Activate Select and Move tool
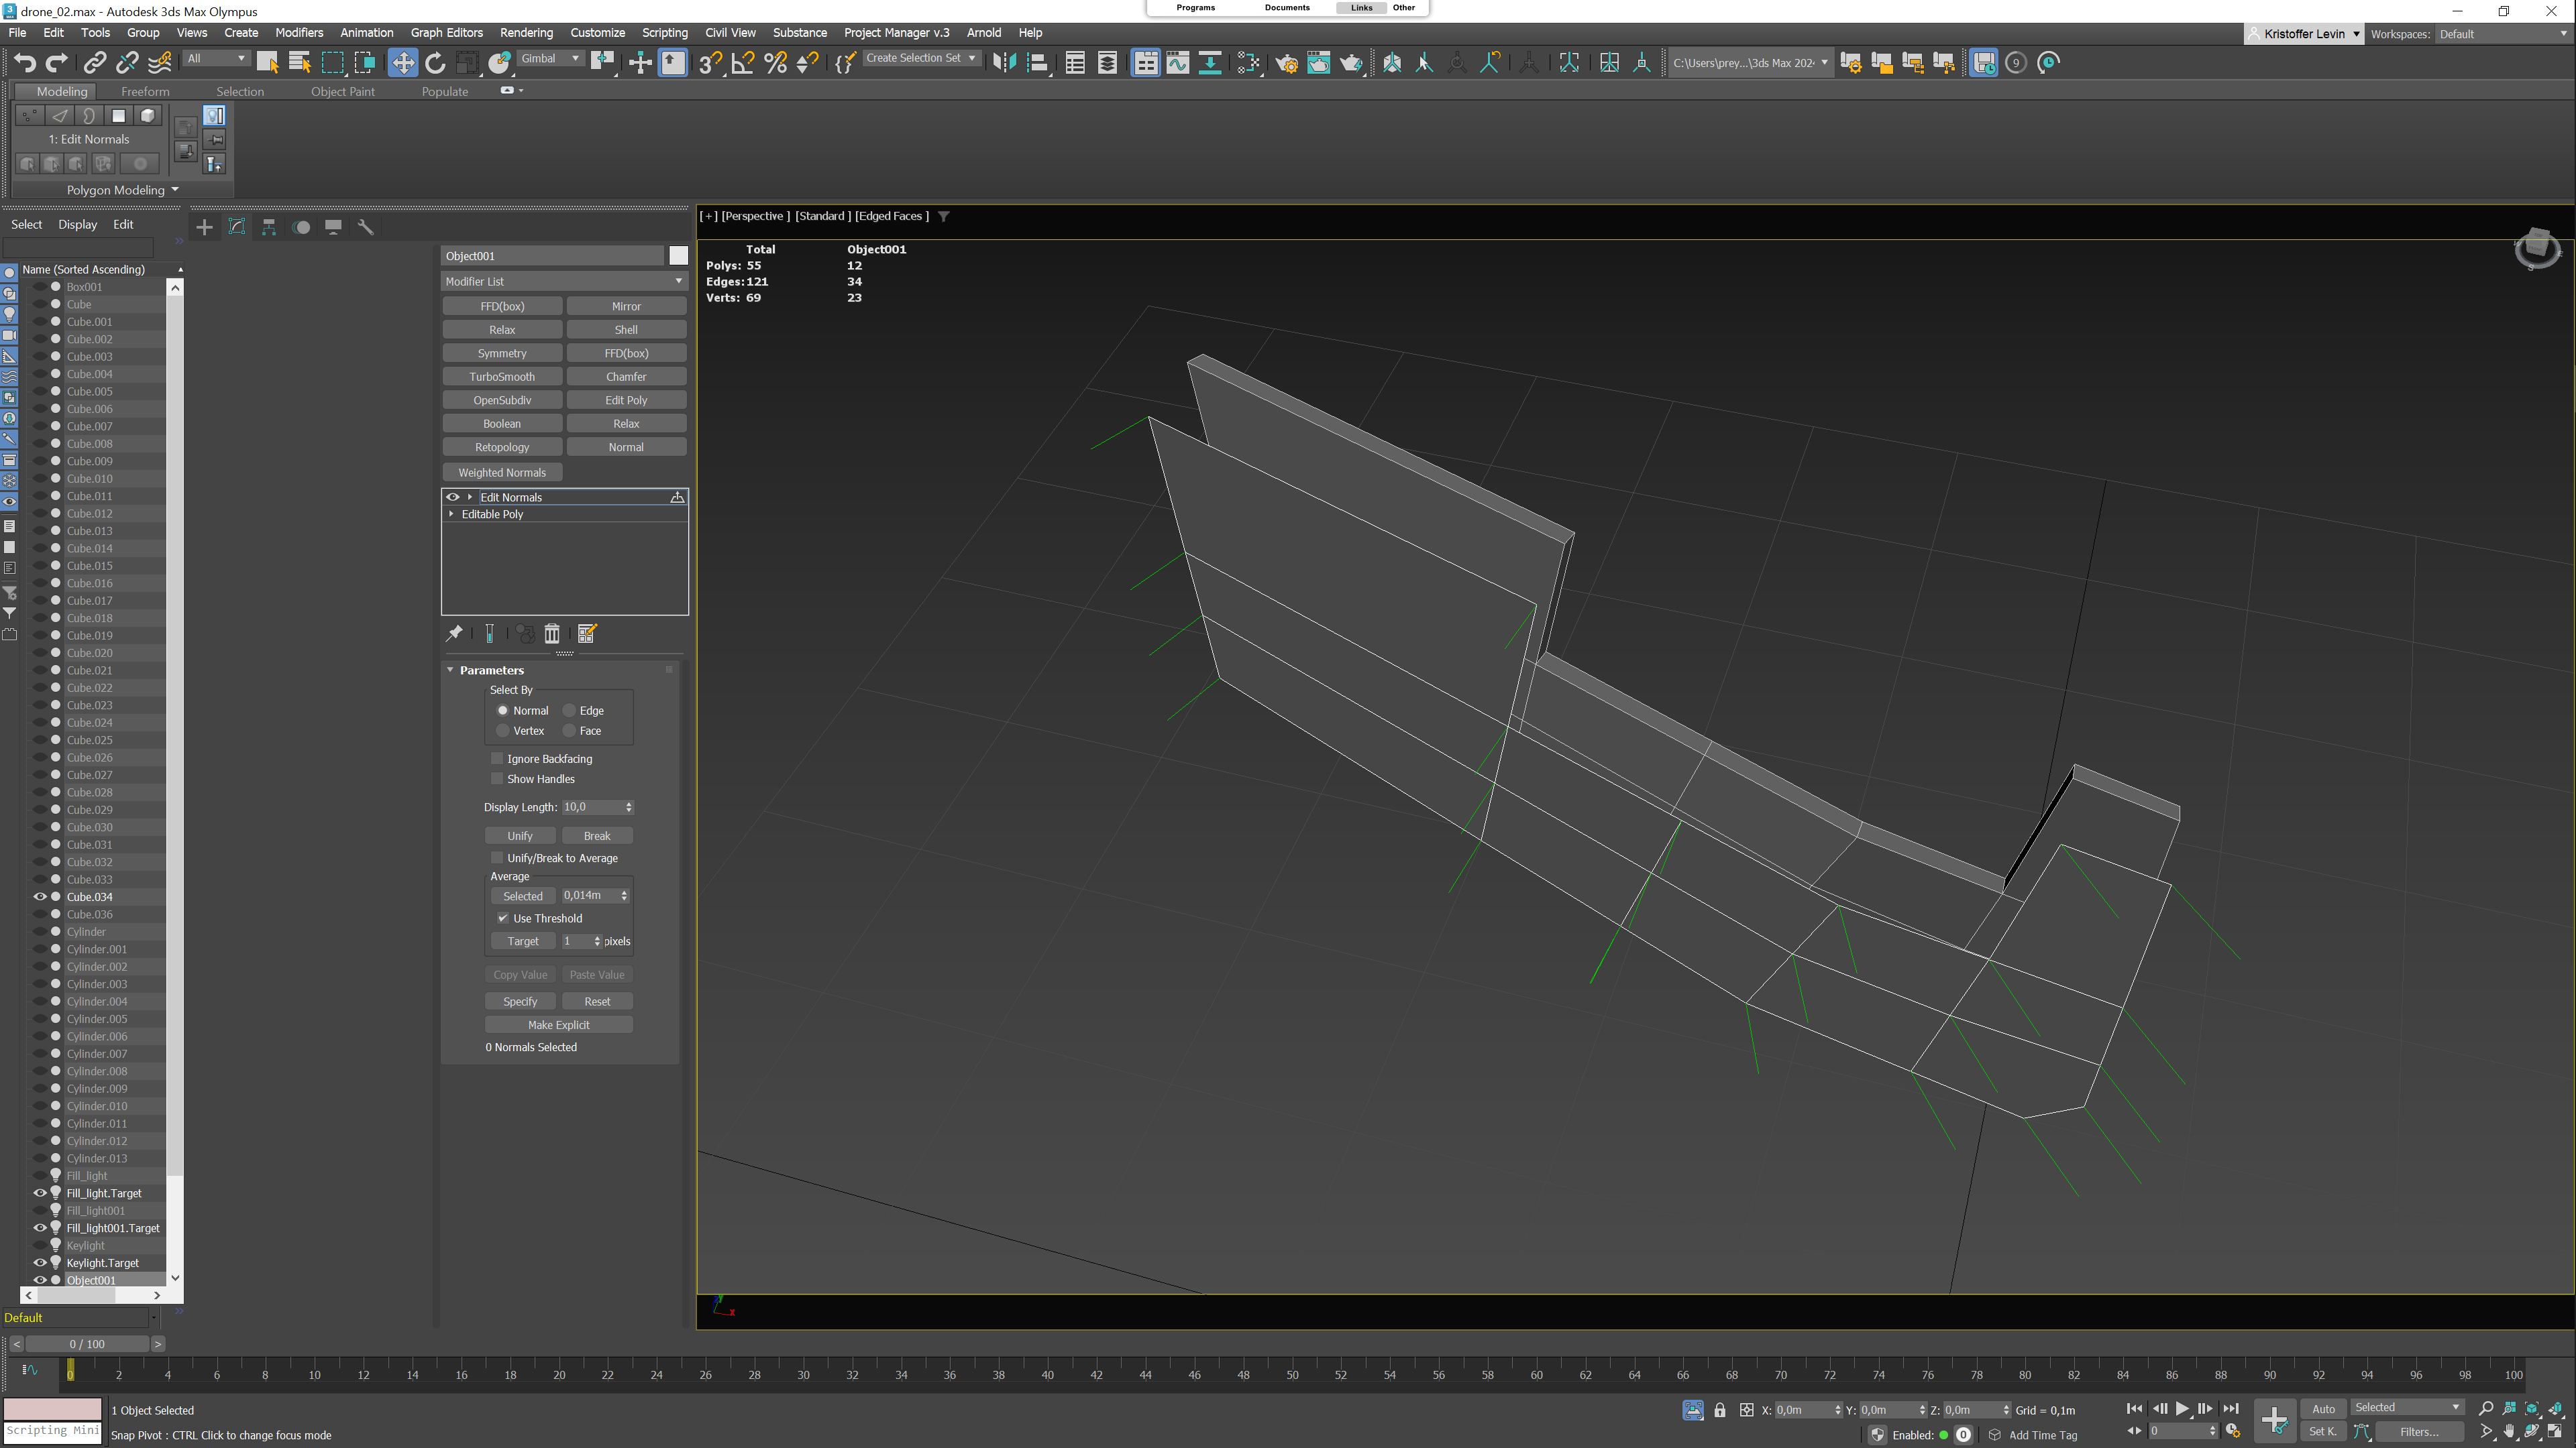This screenshot has height=1448, width=2576. [402, 63]
